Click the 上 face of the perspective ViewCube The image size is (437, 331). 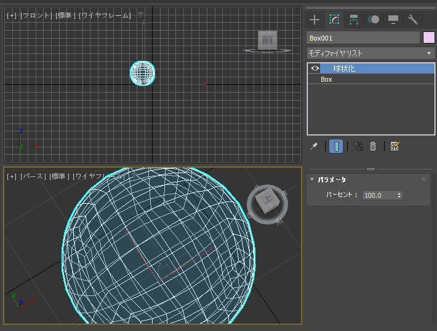click(x=268, y=198)
